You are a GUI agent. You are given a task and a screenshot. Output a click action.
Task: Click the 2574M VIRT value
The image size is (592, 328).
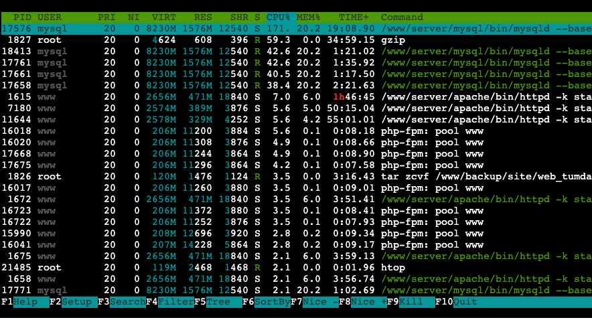161,108
